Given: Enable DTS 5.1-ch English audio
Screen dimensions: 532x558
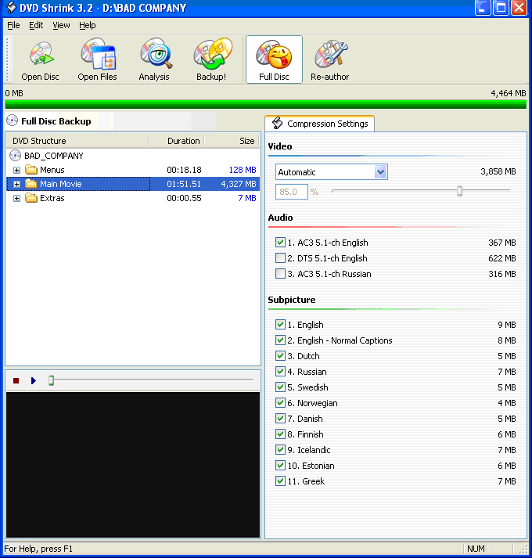Looking at the screenshot, I should (x=280, y=258).
